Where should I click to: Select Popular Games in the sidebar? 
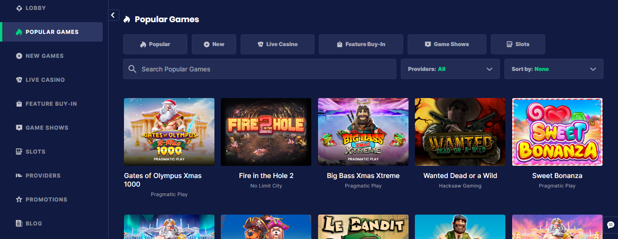point(52,32)
